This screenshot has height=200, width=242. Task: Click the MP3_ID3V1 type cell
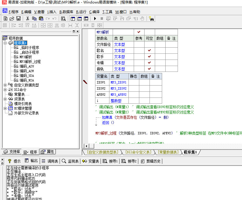point(119,83)
